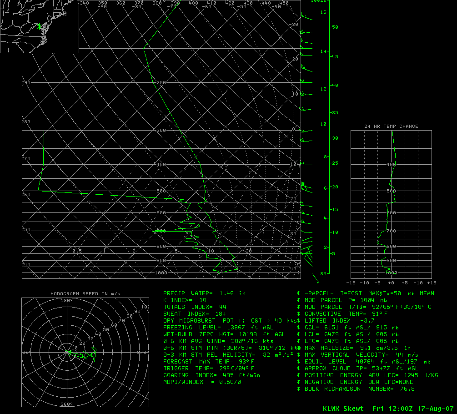Screen dimensions: 457x414
Task: Select the inset regional map thumbnail
Action: [40, 26]
